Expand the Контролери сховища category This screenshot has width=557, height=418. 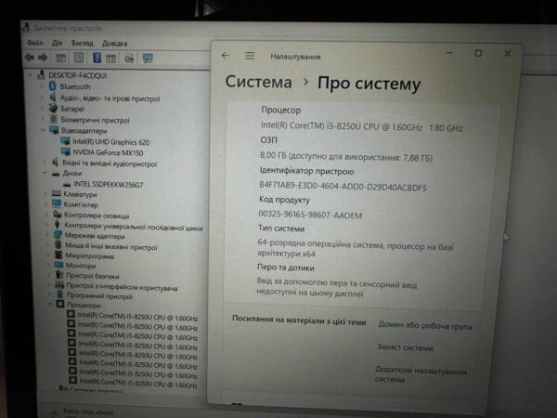point(46,215)
